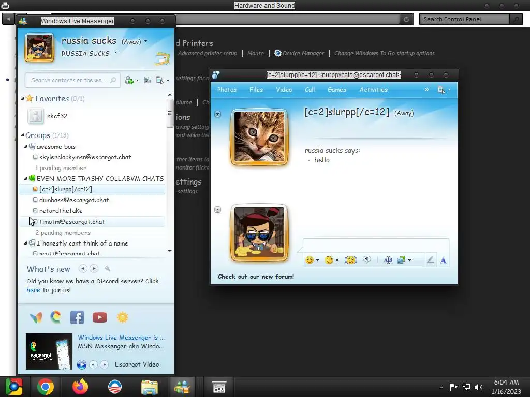Open the mail envelope icon near profile
Viewport: 530px width, 397px height.
(162, 59)
